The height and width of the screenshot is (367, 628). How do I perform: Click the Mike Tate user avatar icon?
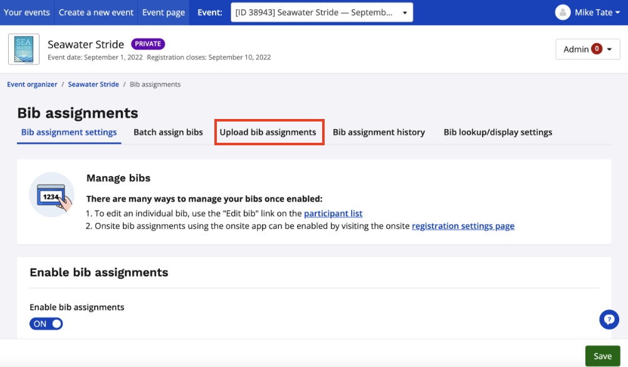point(563,13)
